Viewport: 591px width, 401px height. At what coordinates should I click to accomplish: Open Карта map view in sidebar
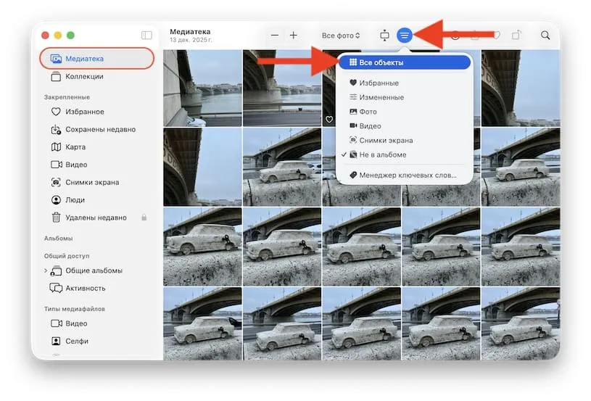pos(75,147)
